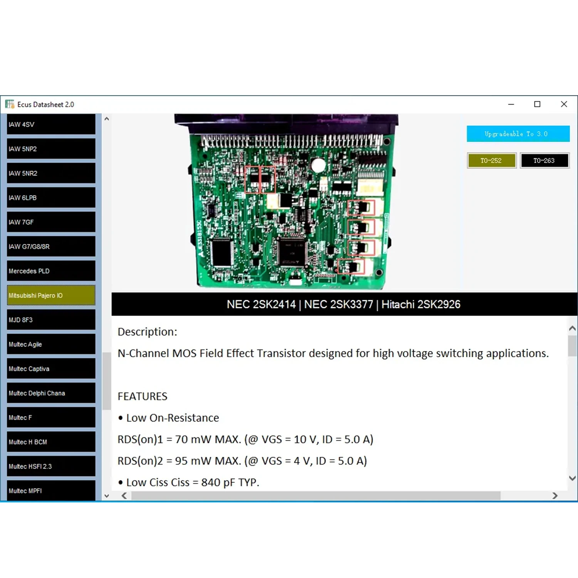Viewport: 578px width, 578px height.
Task: Click the ECU list scroll-up arrow
Action: (x=107, y=119)
